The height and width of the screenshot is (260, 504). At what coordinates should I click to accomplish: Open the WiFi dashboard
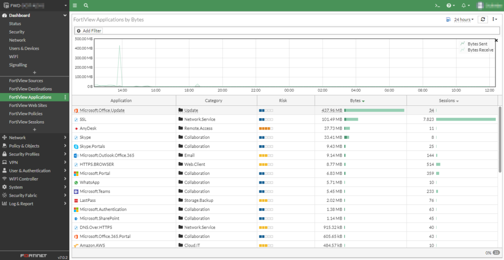coord(13,57)
